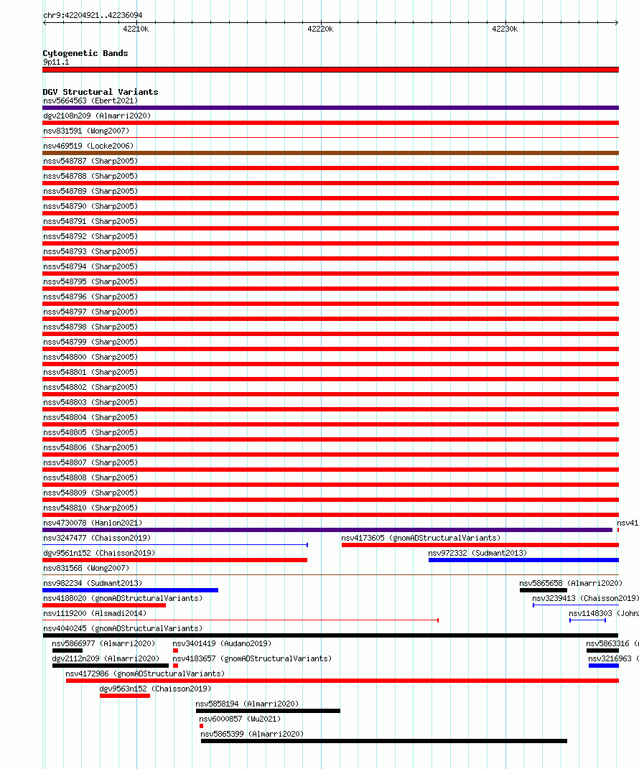
Task: Click nssv548802 (Sharp2005) label
Action: 90,387
